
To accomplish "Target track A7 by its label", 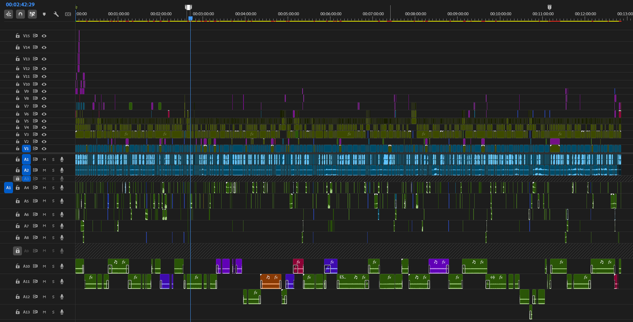I will 26,226.
